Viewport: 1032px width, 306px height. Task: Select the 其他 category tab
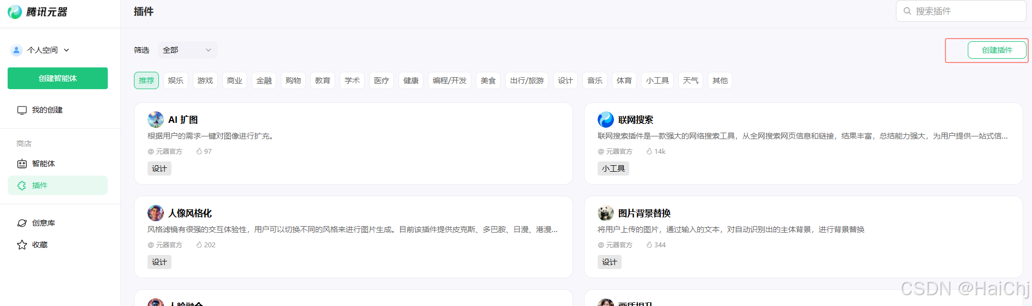[x=720, y=80]
